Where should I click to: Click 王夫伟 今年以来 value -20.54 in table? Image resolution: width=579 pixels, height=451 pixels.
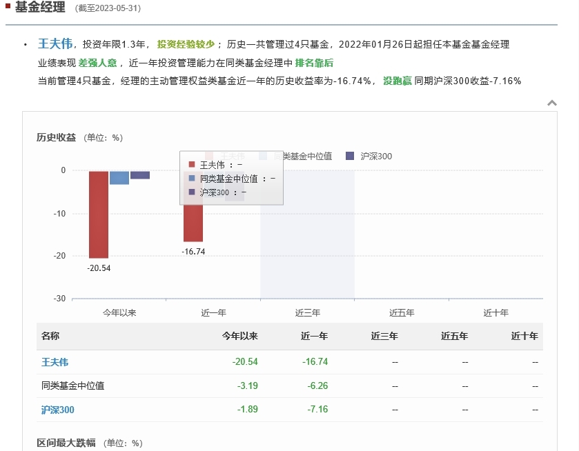point(245,361)
